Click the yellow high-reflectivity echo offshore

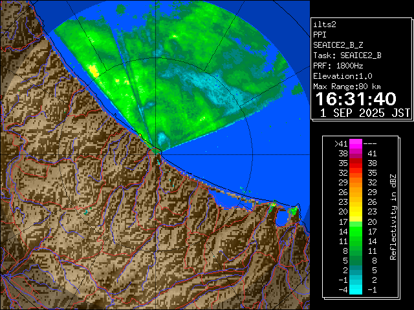94,70
